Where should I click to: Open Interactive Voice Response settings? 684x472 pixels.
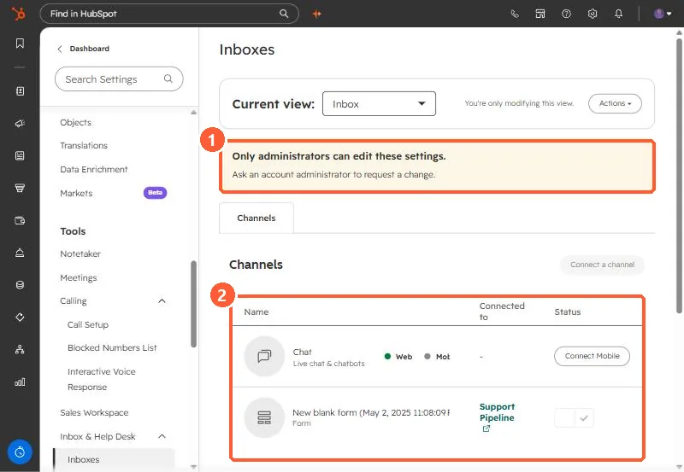pos(101,379)
